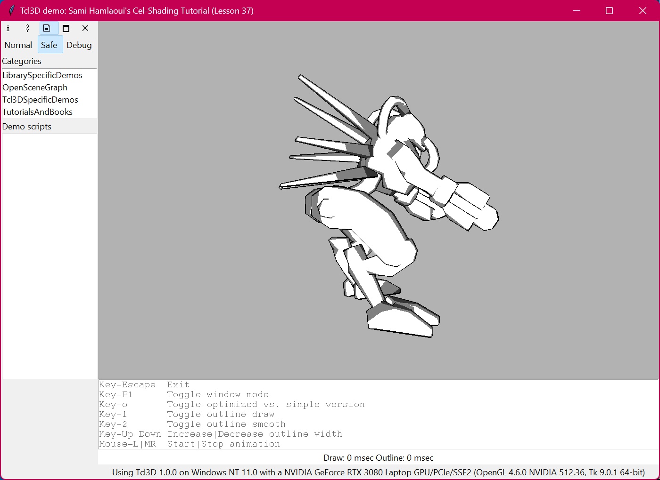The width and height of the screenshot is (660, 480).
Task: Click the black square window icon
Action: tap(66, 28)
